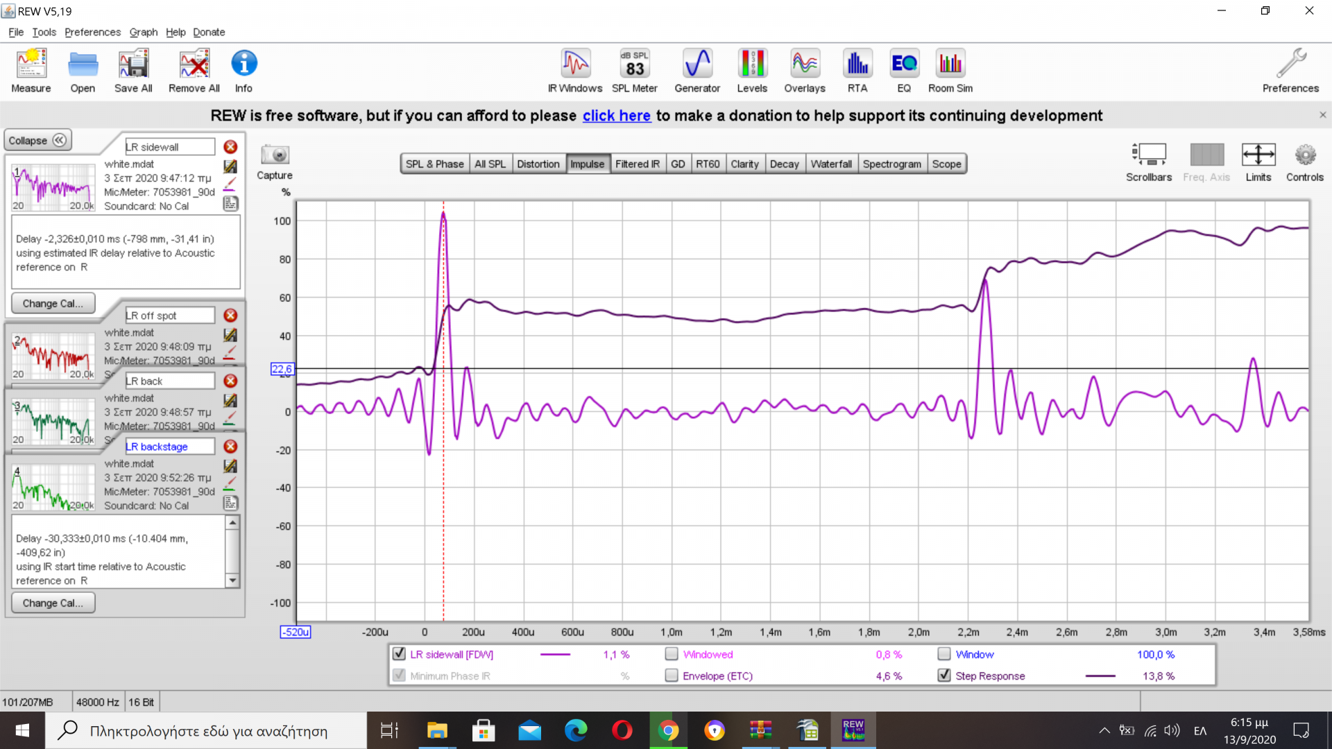Collapse the measurements panel
Screen dimensions: 1332x749
(x=37, y=140)
